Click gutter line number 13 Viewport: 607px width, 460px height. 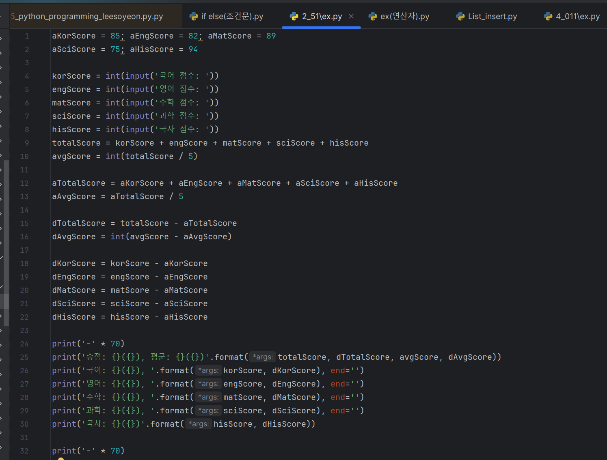[24, 196]
